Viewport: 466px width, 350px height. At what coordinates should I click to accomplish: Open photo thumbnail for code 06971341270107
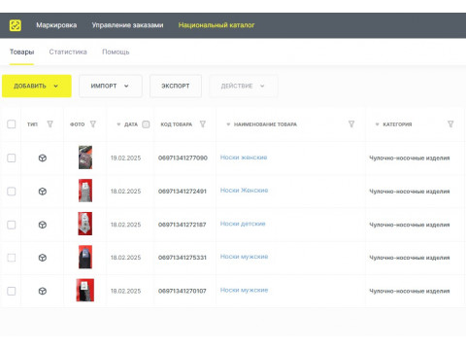[x=85, y=290]
